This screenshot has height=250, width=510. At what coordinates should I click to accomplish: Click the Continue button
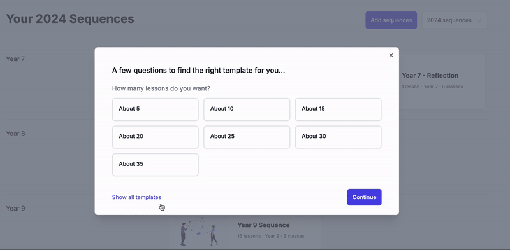[x=364, y=197]
